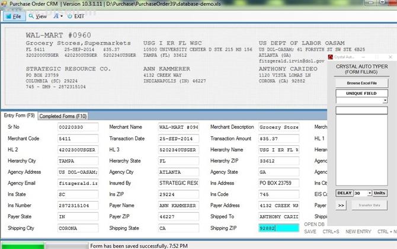The width and height of the screenshot is (397, 249).
Task: Click the Purchase Order CRM title bar icon
Action: tap(4, 4)
